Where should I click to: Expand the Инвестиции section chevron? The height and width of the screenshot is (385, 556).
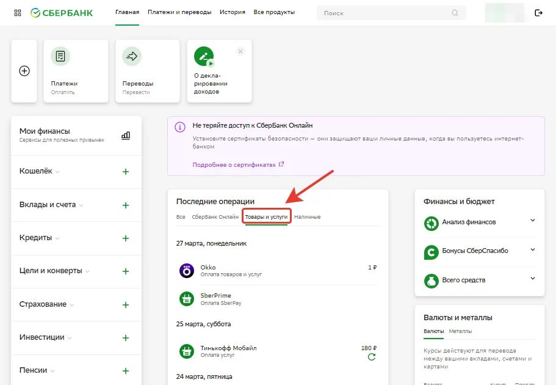[70, 338]
